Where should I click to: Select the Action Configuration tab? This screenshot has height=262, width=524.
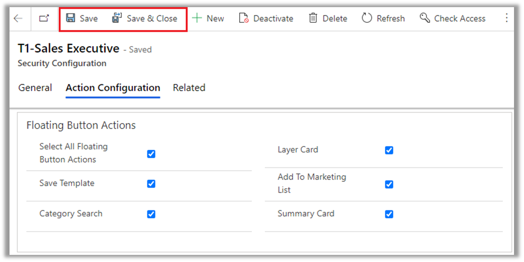(113, 88)
